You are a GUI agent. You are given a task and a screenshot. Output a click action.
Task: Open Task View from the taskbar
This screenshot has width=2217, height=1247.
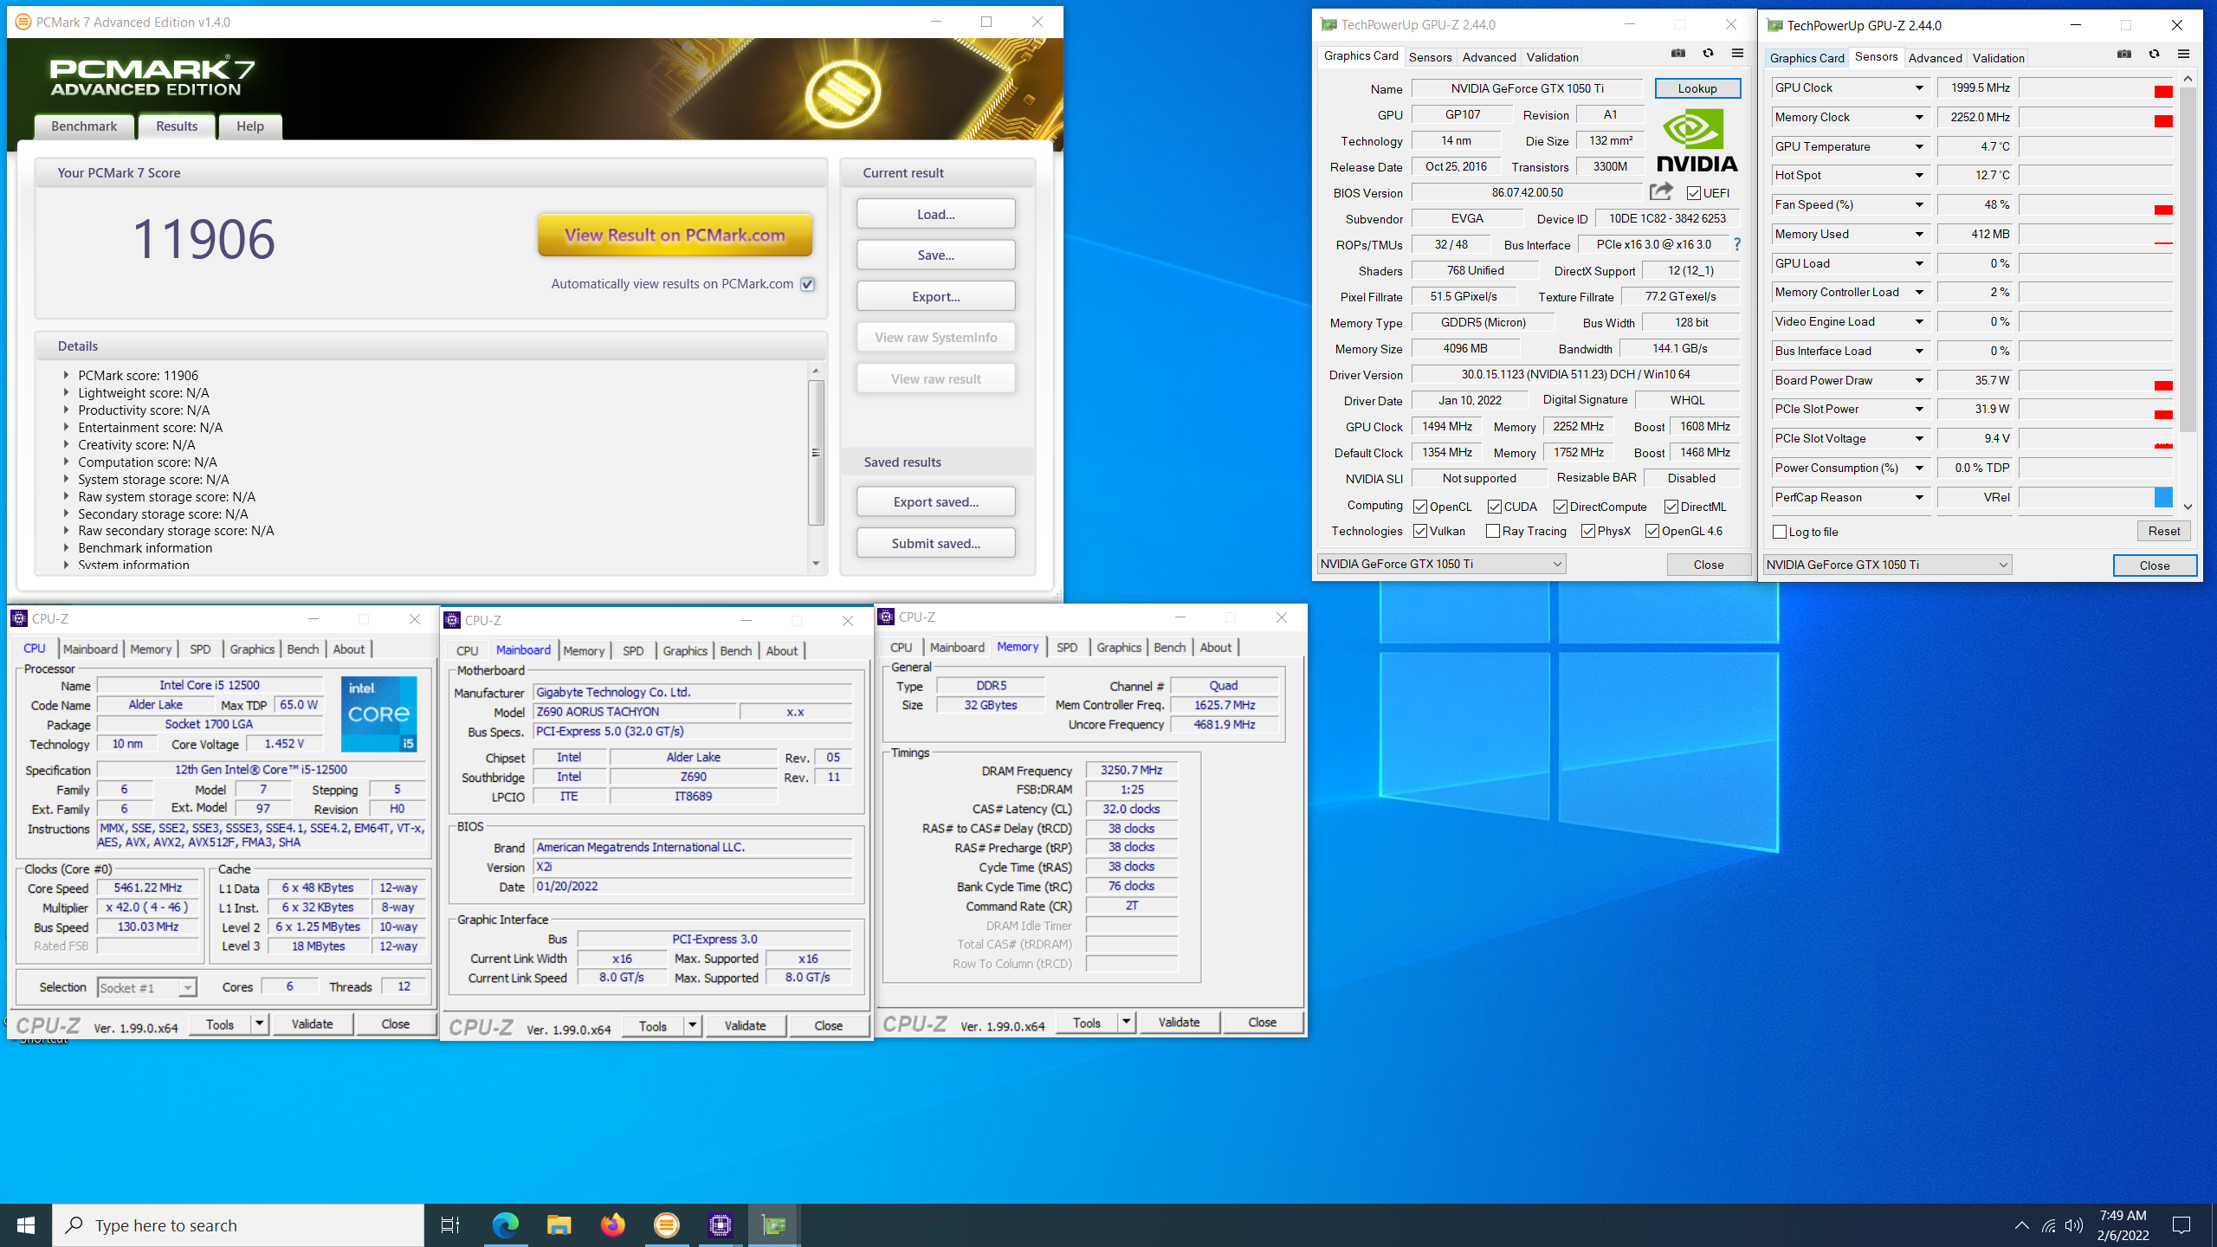[450, 1225]
